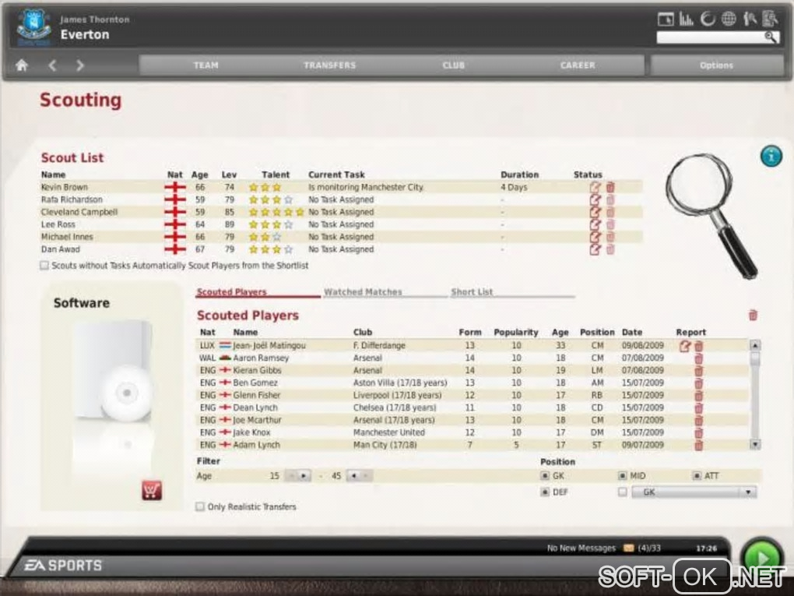Image resolution: width=794 pixels, height=596 pixels.
Task: Open the calendar icon in top toolbar
Action: tap(666, 19)
